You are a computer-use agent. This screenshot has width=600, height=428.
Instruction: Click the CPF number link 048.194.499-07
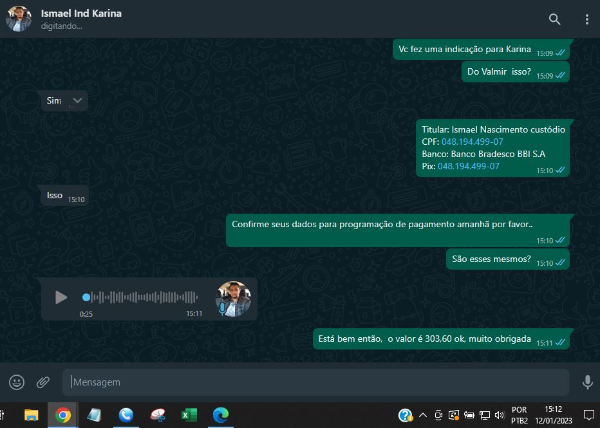[472, 142]
